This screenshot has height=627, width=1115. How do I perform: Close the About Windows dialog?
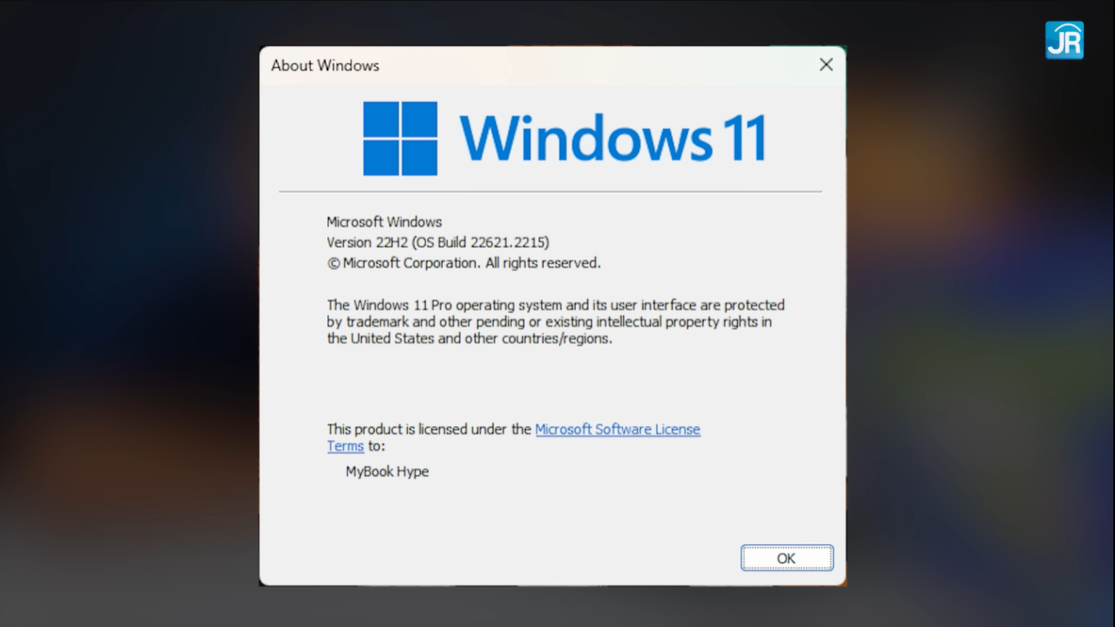click(x=826, y=64)
